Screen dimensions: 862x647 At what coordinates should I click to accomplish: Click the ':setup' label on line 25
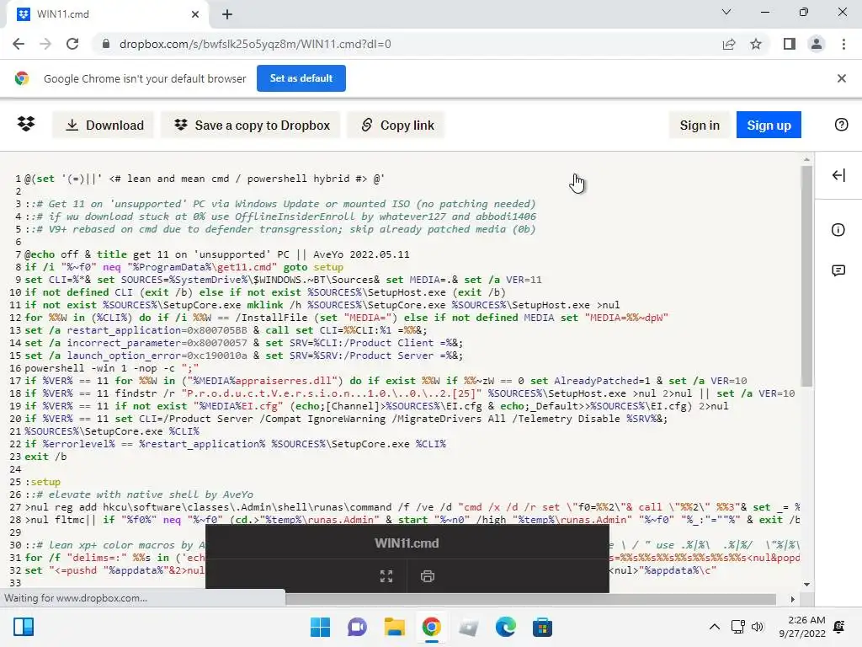(x=42, y=481)
